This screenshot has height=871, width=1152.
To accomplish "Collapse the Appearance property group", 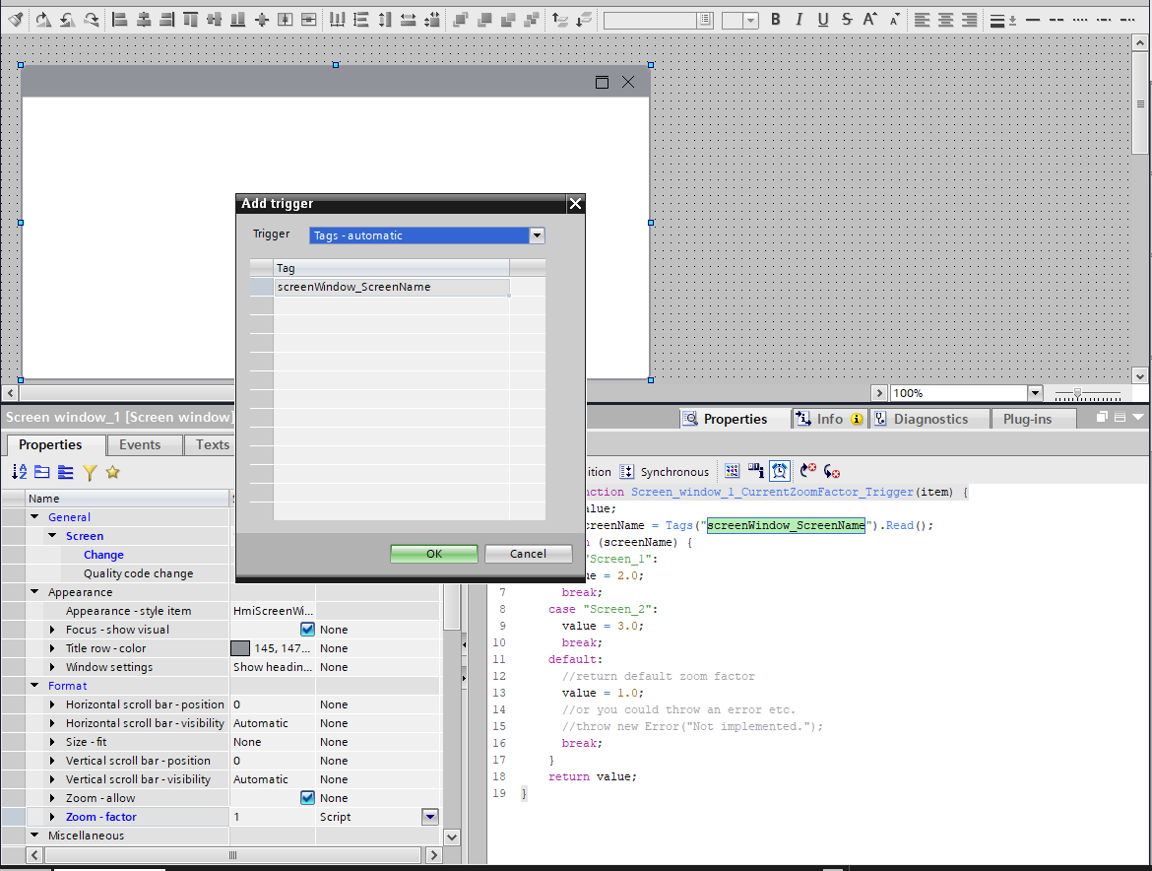I will tap(34, 592).
